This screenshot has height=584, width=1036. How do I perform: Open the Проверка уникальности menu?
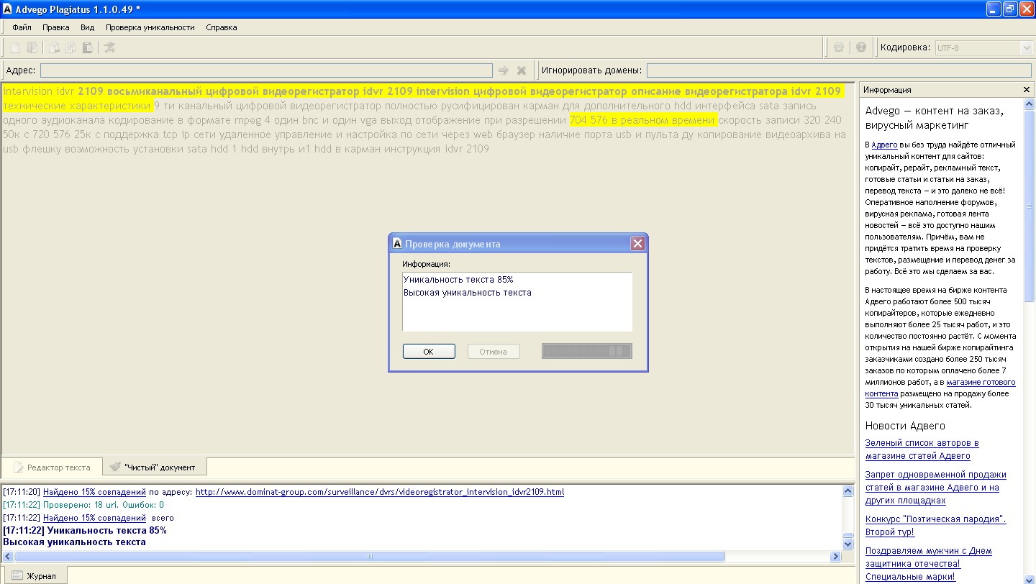150,27
